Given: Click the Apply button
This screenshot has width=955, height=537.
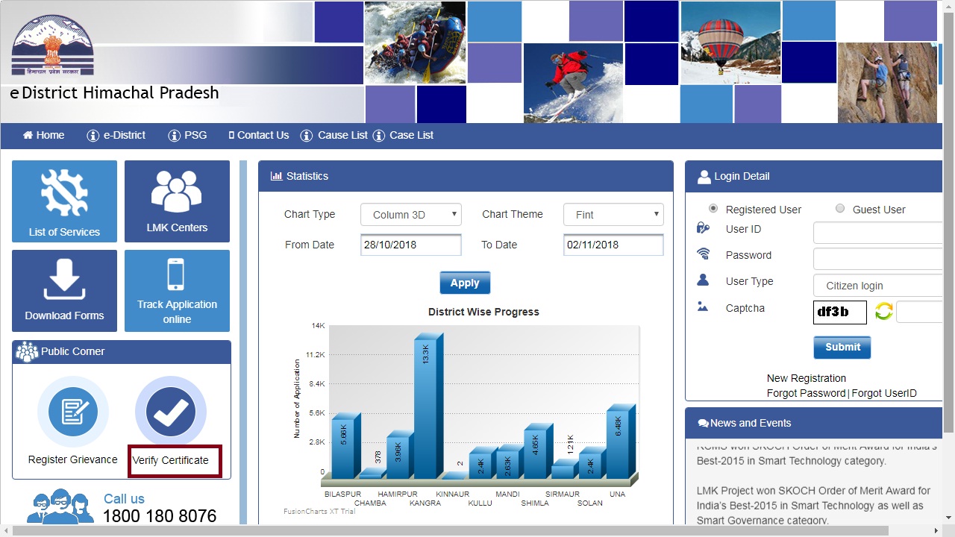Looking at the screenshot, I should click(465, 283).
